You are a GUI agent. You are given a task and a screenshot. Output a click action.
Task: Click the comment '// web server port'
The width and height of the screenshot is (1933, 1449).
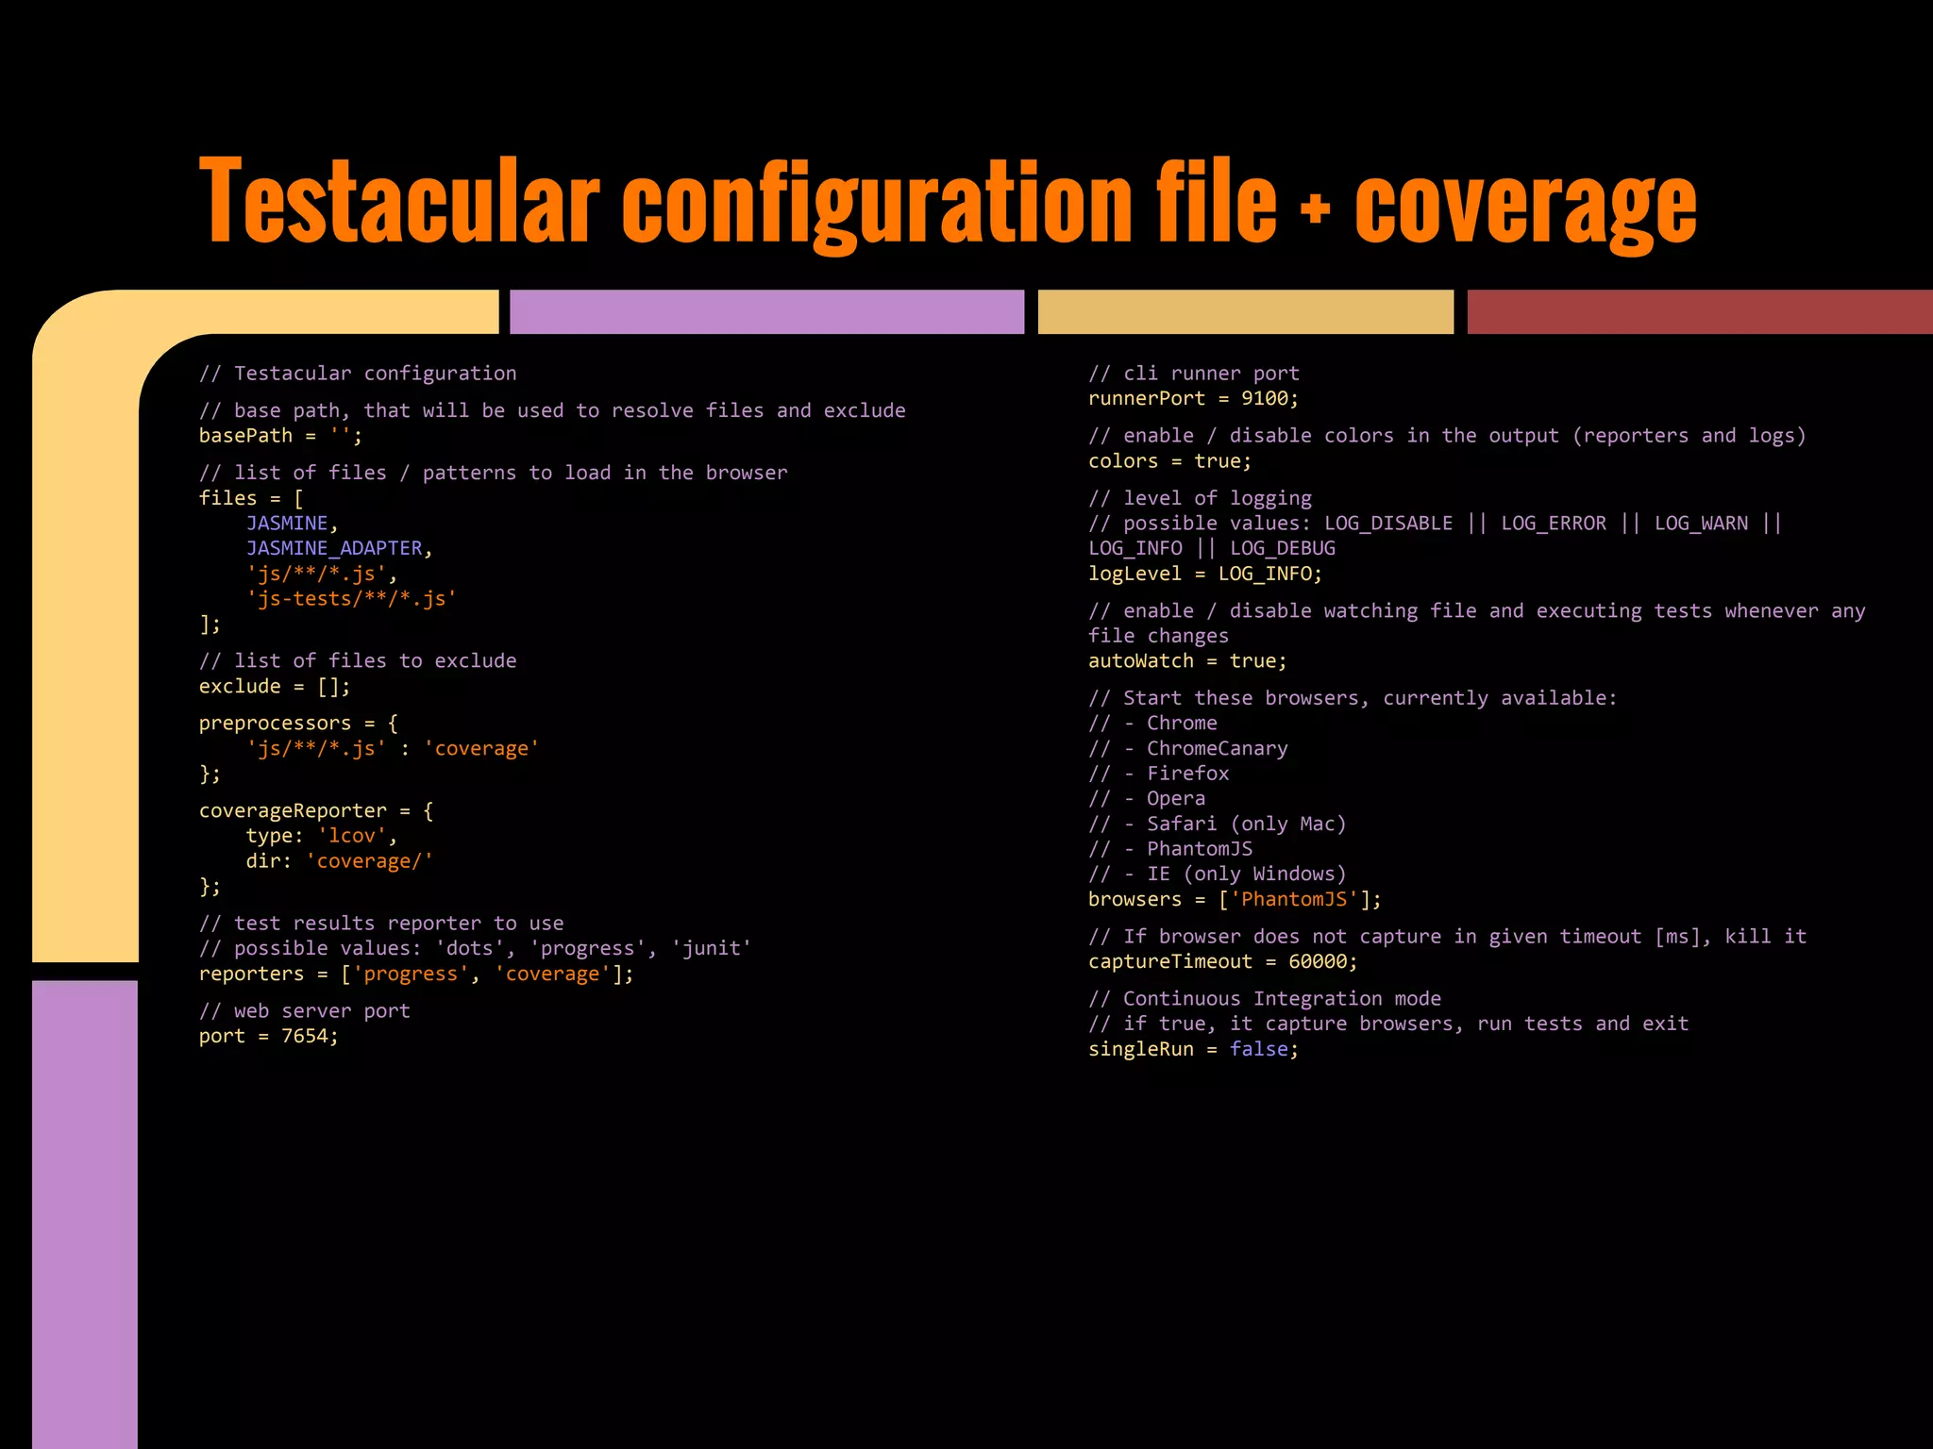[x=305, y=1011]
